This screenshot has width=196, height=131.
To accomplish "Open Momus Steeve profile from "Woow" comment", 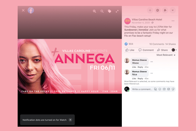I will [x=139, y=60].
